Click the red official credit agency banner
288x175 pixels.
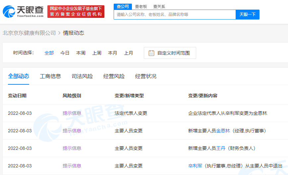[x=76, y=12]
